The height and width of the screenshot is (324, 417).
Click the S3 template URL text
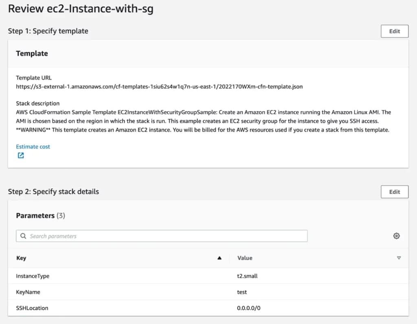(x=159, y=86)
